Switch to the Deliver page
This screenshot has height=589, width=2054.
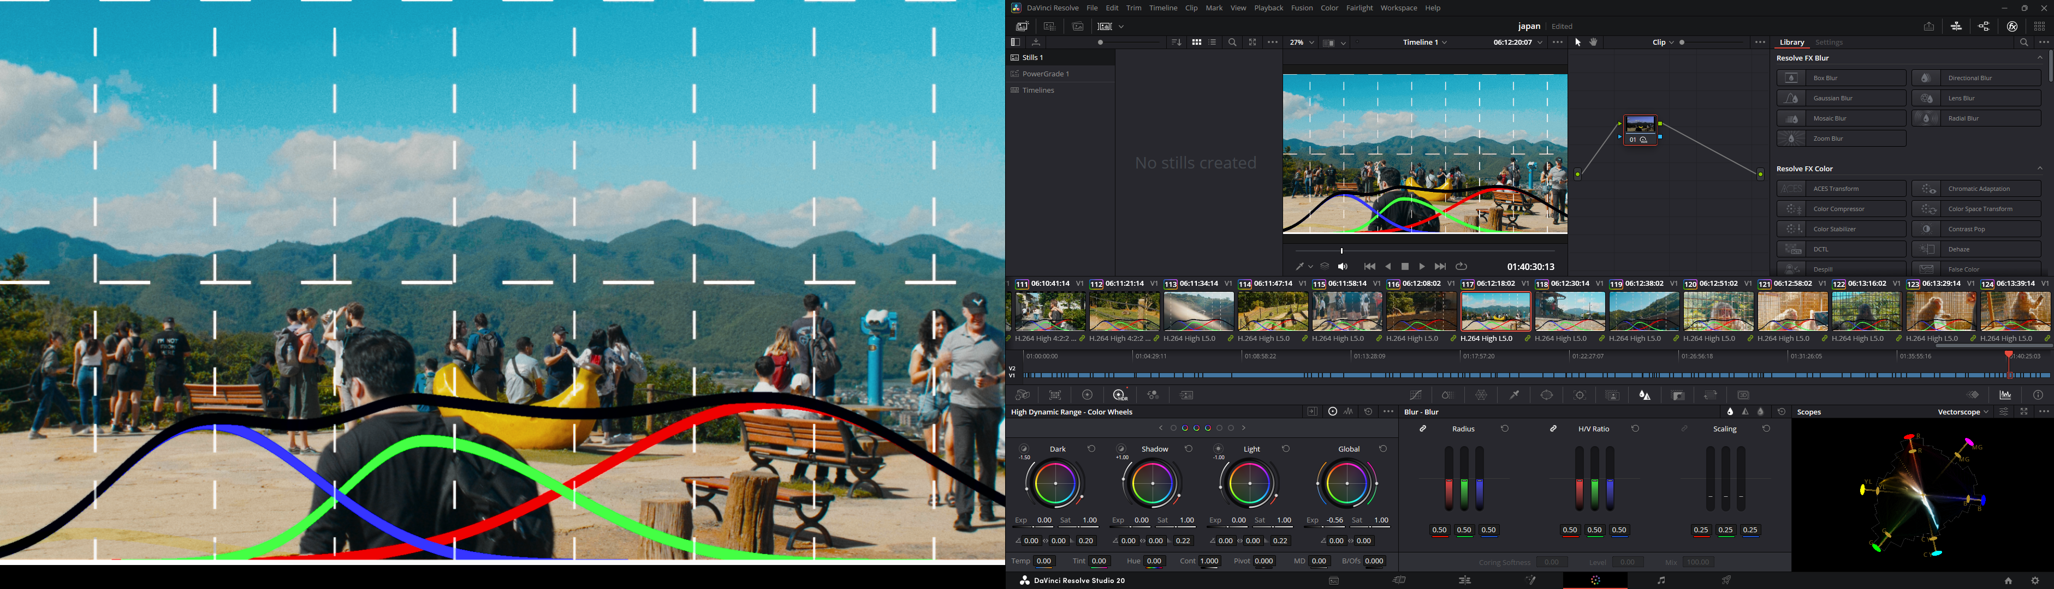pos(1726,580)
